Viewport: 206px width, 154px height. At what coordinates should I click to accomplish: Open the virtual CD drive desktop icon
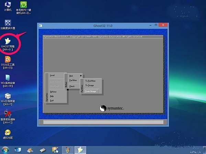(8, 134)
